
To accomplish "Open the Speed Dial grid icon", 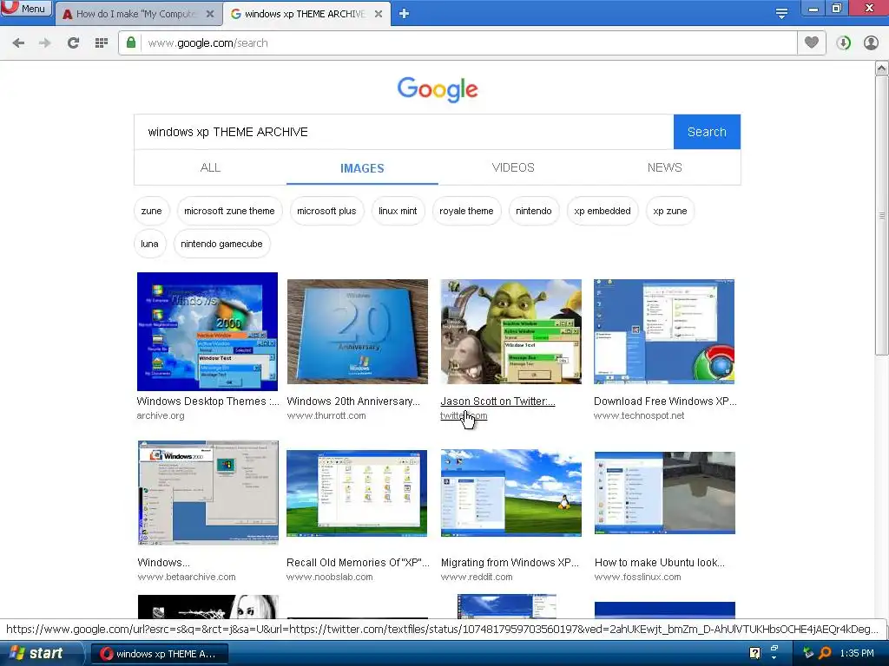I will 102,43.
